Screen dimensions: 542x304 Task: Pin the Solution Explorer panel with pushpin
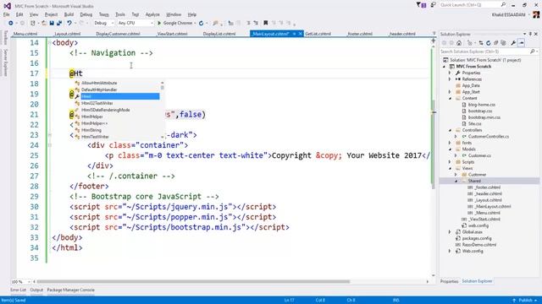click(x=530, y=34)
